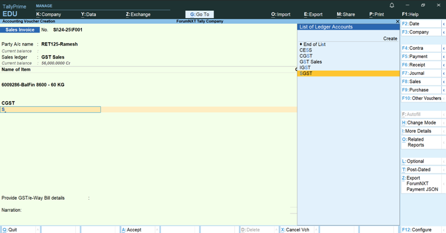
Task: Select highlighted SGST ledger
Action: click(x=349, y=73)
